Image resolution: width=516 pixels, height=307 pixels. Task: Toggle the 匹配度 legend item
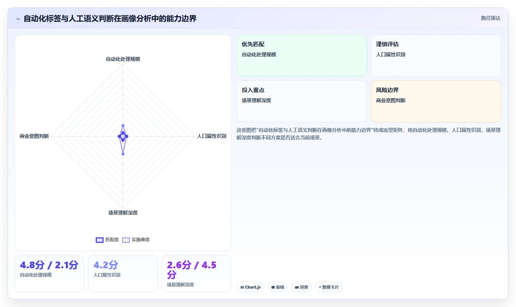(x=107, y=240)
